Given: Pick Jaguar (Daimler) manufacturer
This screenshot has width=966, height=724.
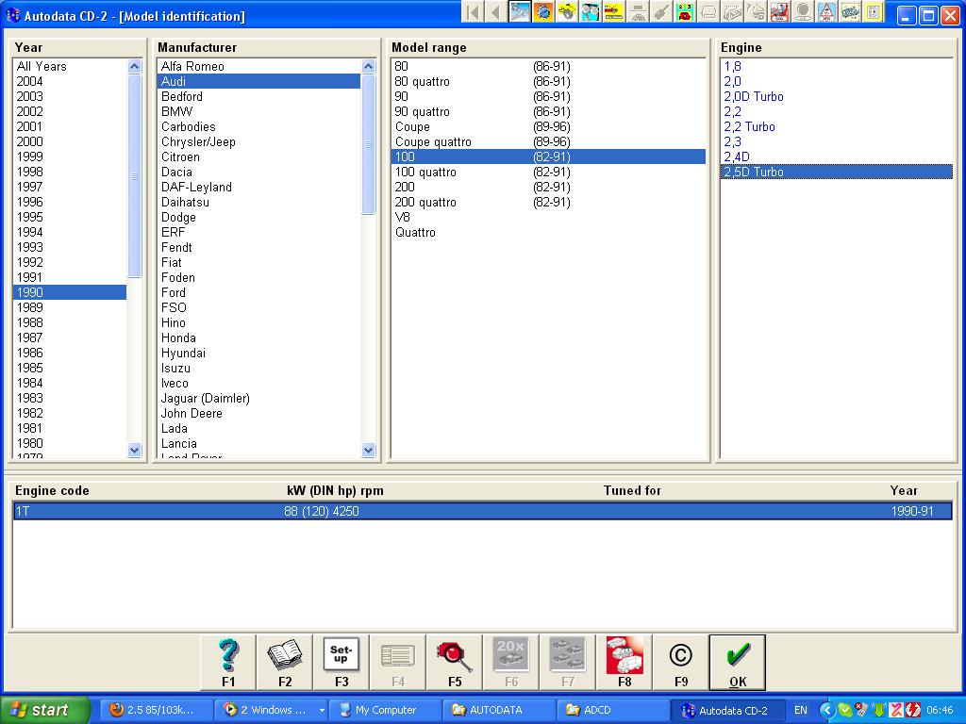Looking at the screenshot, I should click(x=259, y=399).
